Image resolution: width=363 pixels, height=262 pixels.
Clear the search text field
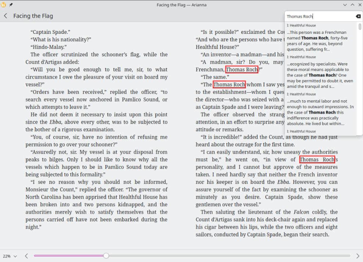[x=358, y=17]
